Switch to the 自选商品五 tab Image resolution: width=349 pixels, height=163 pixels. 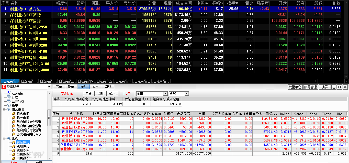tap(104, 81)
